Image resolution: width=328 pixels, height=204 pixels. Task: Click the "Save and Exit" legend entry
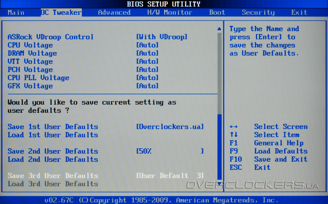[x=281, y=160]
